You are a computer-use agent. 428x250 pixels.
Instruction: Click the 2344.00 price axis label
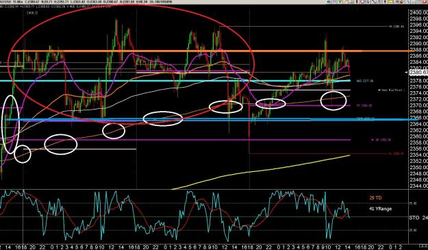418,186
